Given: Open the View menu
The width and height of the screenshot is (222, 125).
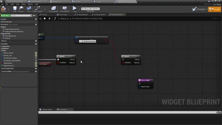Looking at the screenshot, I should (18, 4).
